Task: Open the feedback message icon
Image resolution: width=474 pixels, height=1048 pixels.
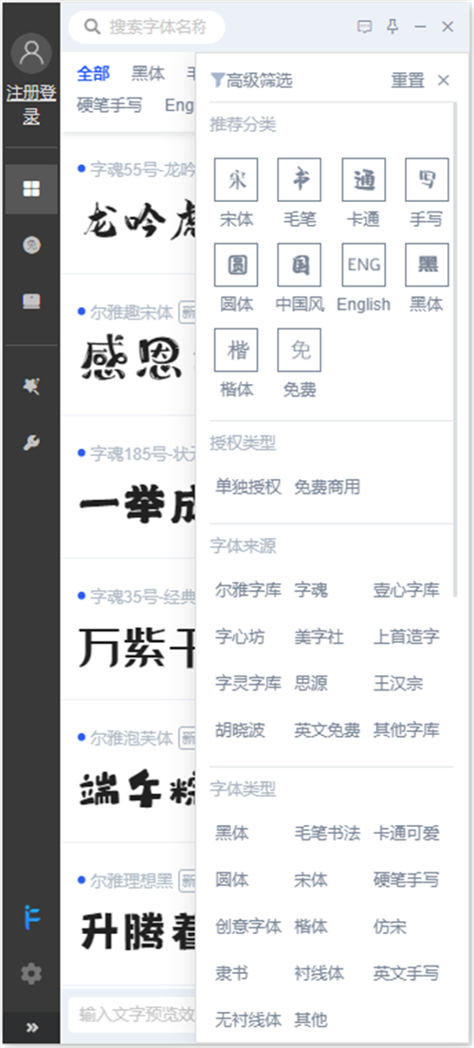Action: (x=365, y=27)
